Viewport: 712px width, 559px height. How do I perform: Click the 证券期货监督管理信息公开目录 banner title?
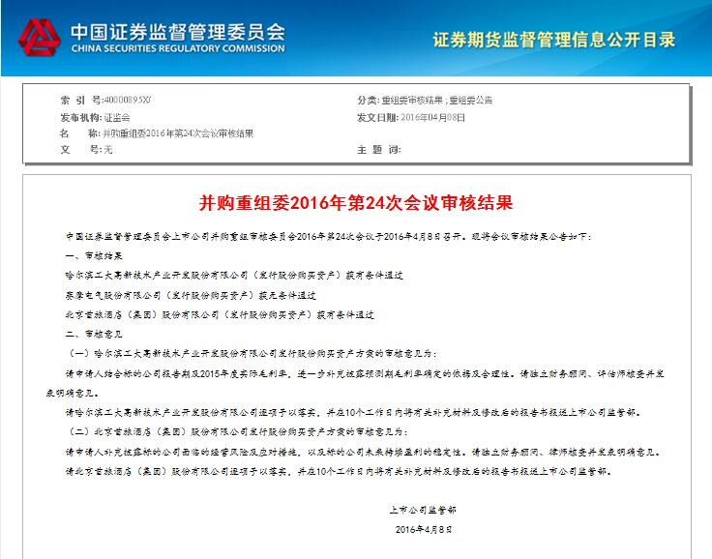554,40
